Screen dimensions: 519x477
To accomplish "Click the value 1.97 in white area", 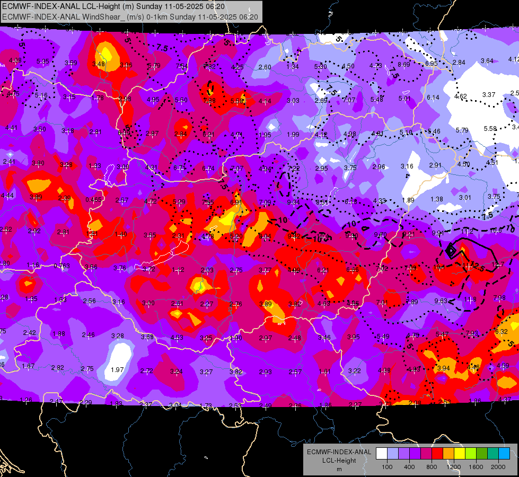I will (117, 369).
